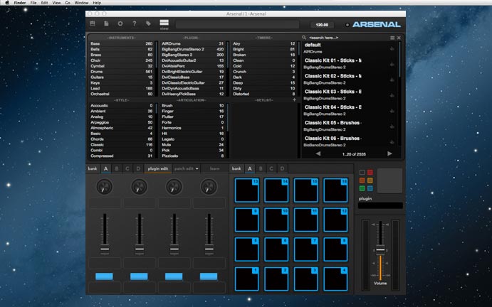Viewport: 492px width, 307px height.
Task: Toggle blue button under the fourth fader
Action: click(x=209, y=276)
